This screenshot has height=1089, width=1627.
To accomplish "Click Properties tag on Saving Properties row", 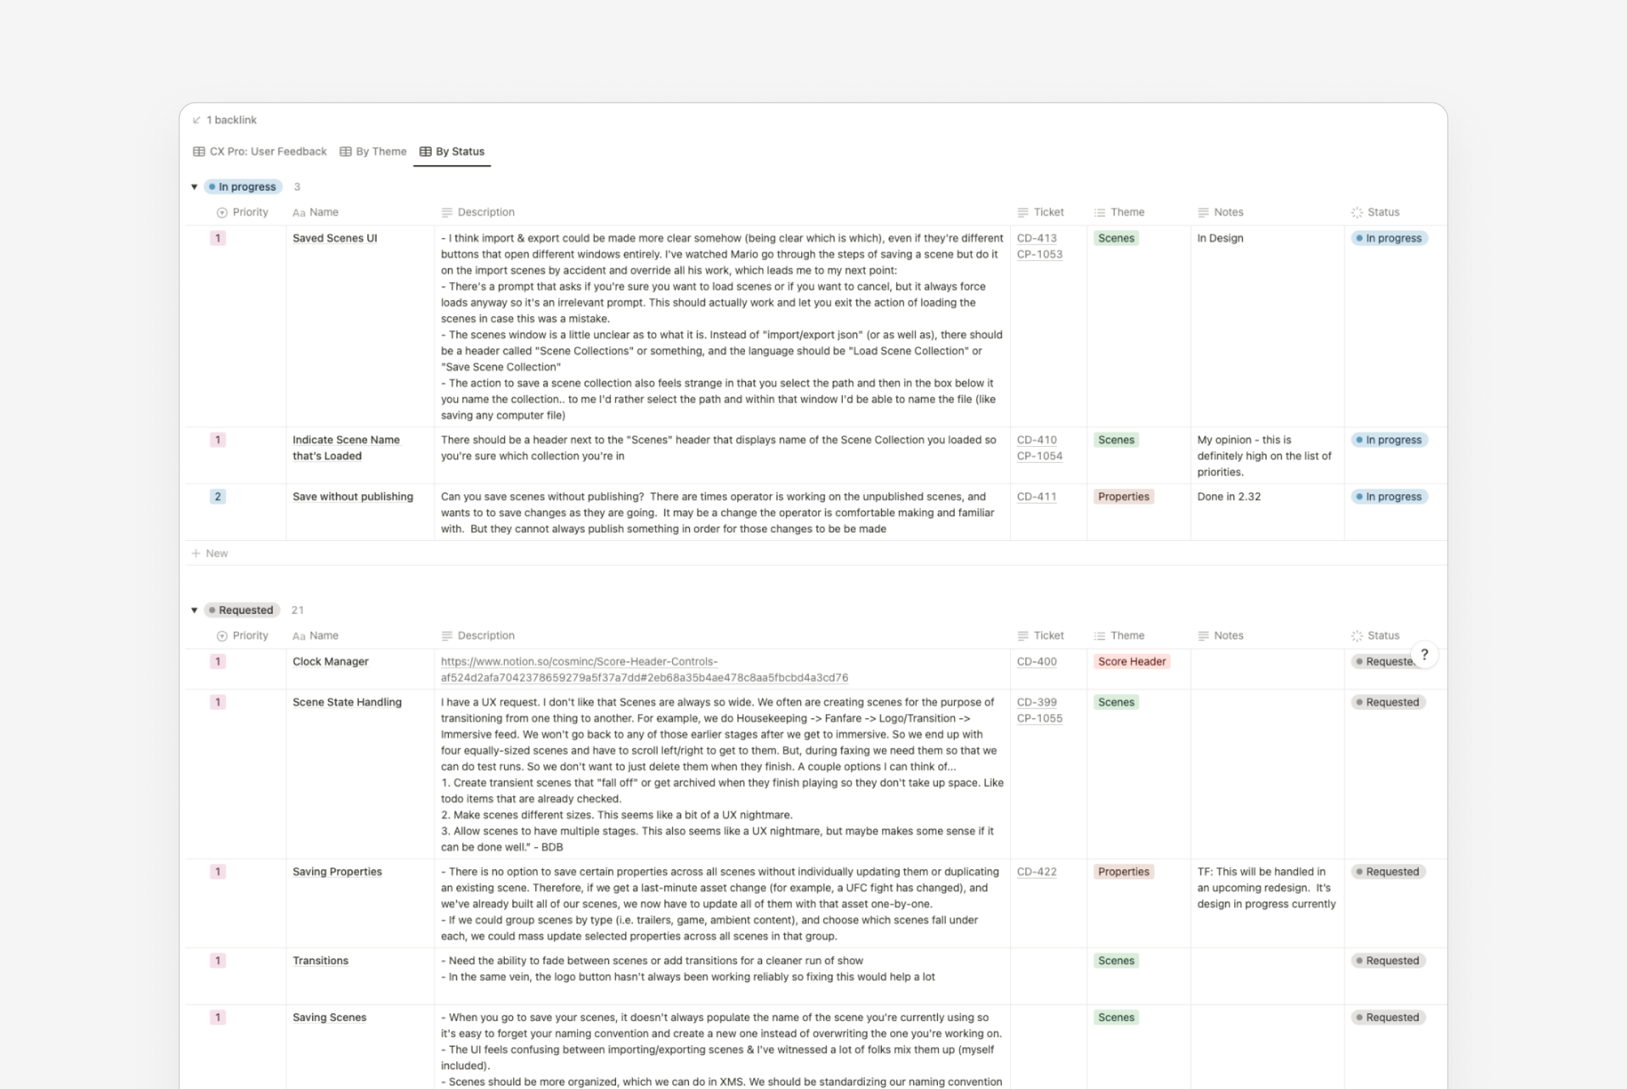I will coord(1123,872).
